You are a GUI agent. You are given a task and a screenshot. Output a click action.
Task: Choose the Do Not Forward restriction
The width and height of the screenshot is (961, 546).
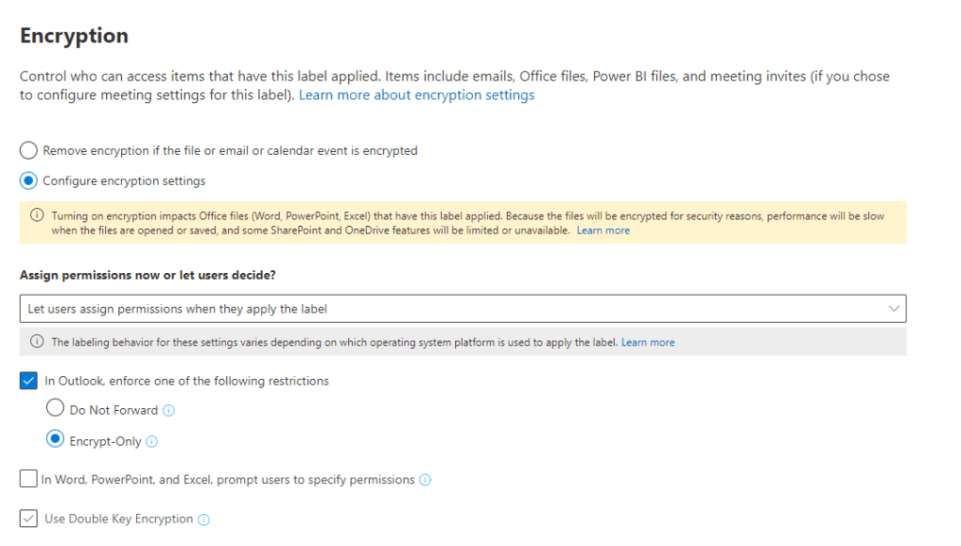pyautogui.click(x=55, y=409)
